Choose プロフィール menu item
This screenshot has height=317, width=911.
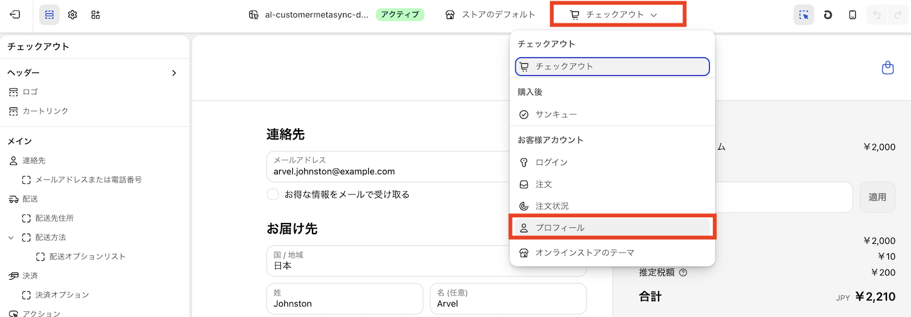tap(612, 227)
